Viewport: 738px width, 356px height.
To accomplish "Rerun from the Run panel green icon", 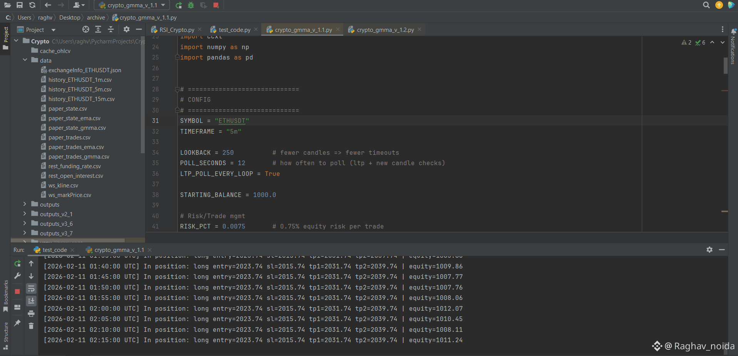I will (x=17, y=263).
